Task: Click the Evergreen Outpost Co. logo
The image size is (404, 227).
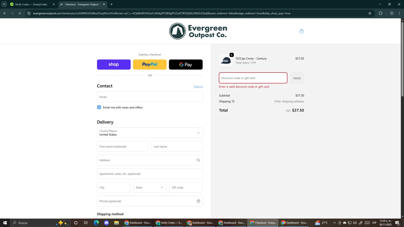Action: click(x=198, y=31)
